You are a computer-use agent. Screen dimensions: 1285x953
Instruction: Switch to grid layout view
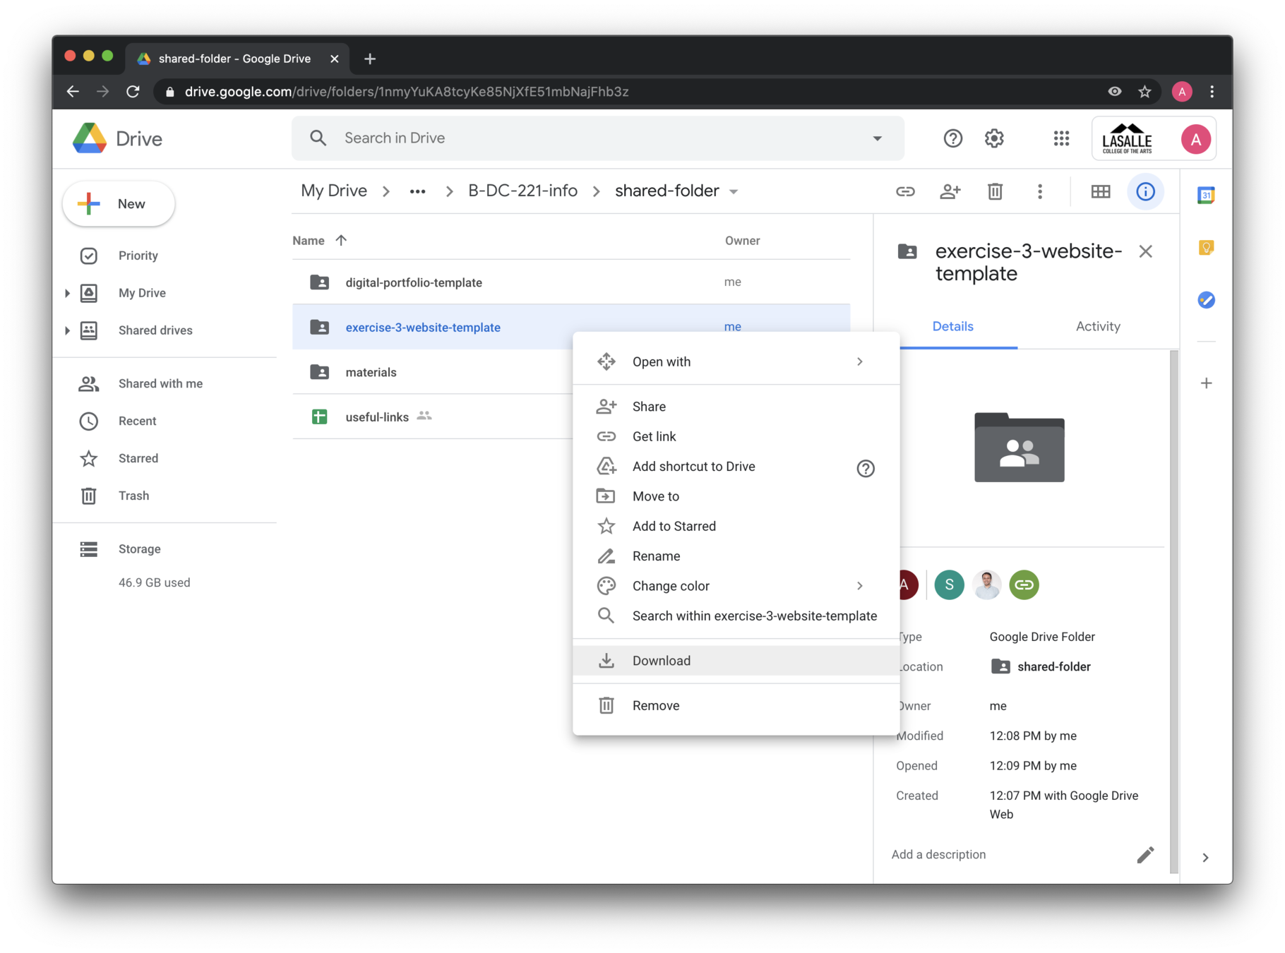point(1100,191)
